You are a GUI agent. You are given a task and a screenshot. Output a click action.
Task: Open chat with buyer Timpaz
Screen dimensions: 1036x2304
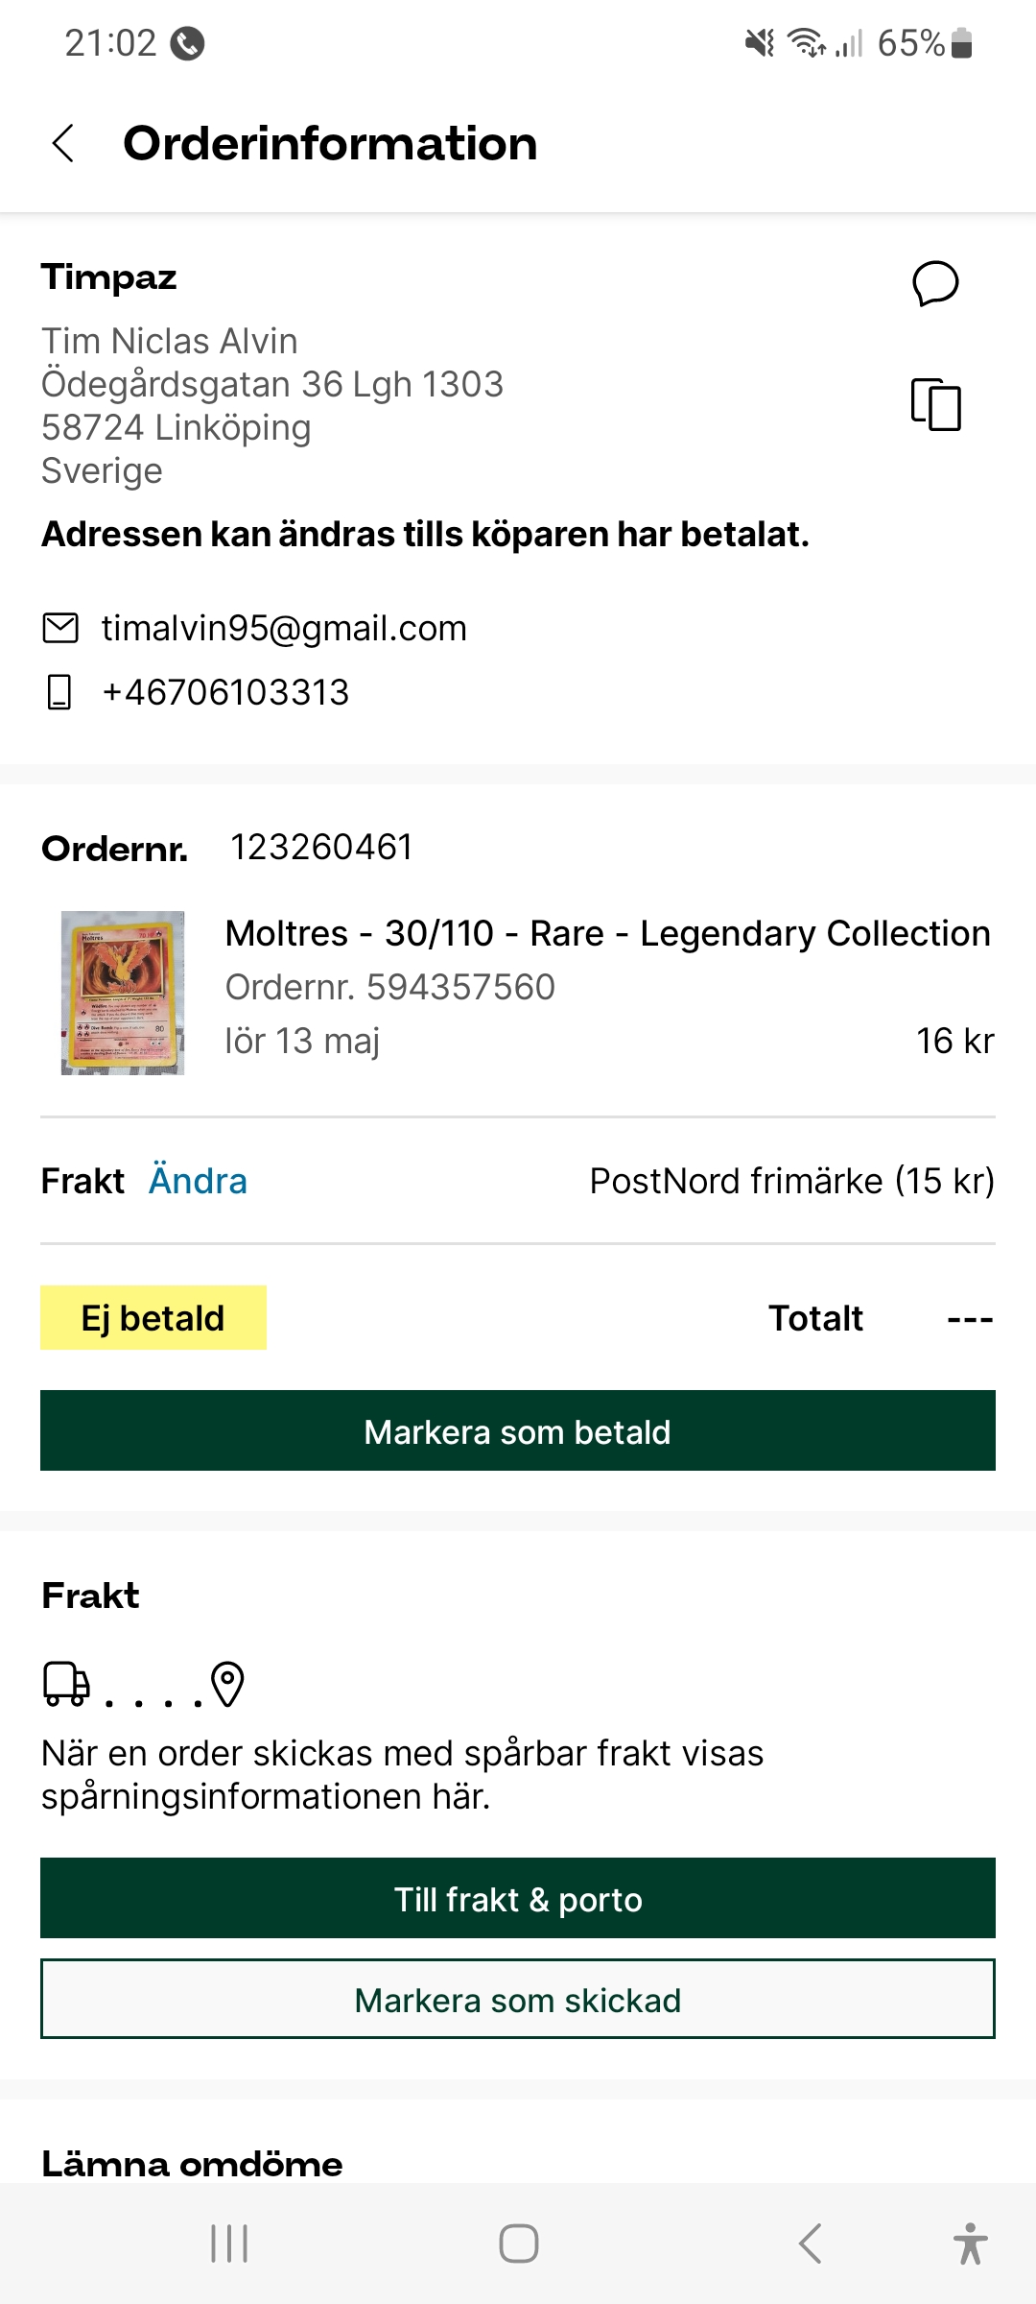[935, 283]
